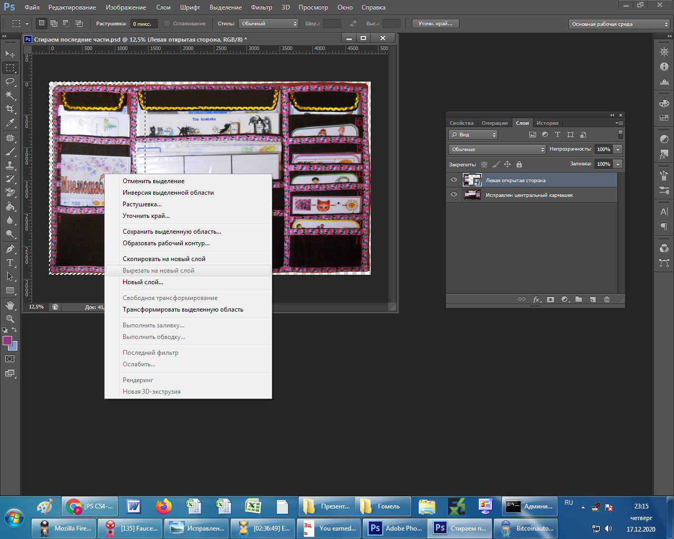Screen dimensions: 674x539
Task: Click the delete layer trash icon
Action: click(607, 300)
